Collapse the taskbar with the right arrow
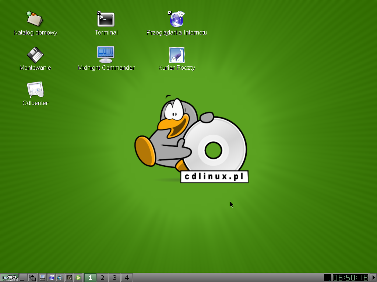This screenshot has height=282, width=377. click(373, 278)
